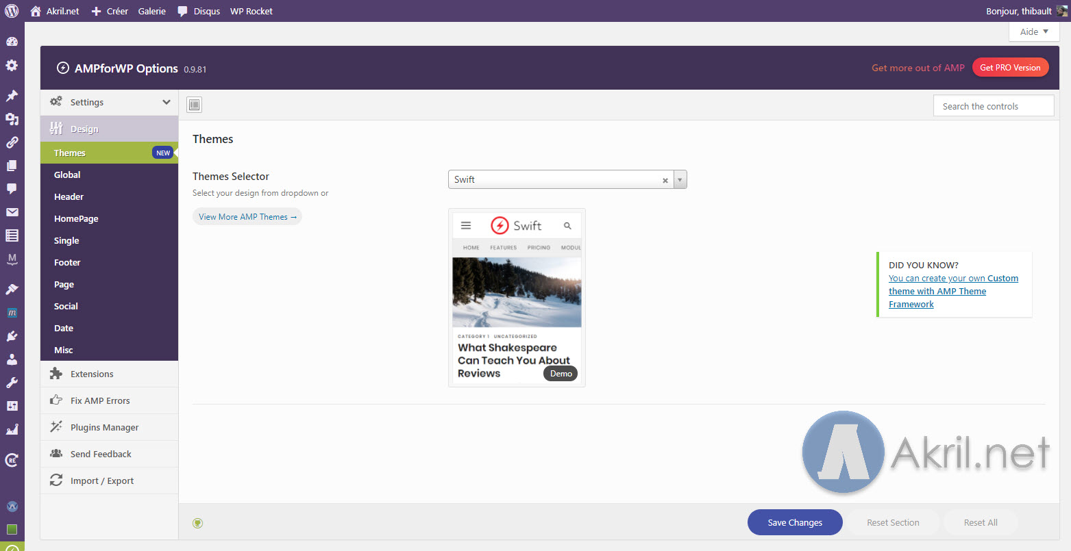Select Page in Design submenu
The height and width of the screenshot is (551, 1071).
(x=110, y=284)
